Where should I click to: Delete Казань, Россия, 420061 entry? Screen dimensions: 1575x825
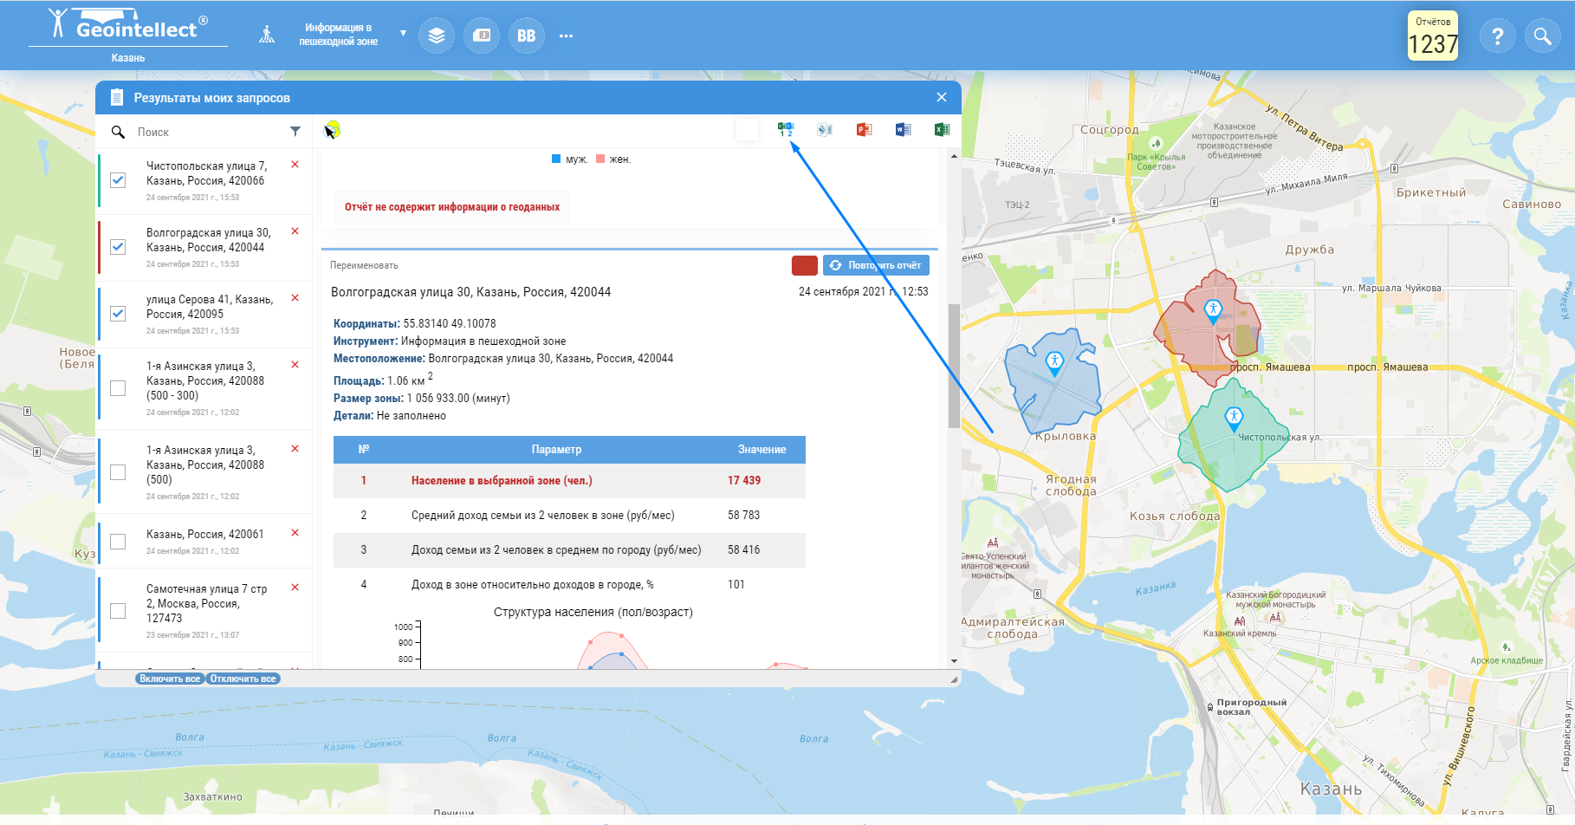(x=295, y=533)
